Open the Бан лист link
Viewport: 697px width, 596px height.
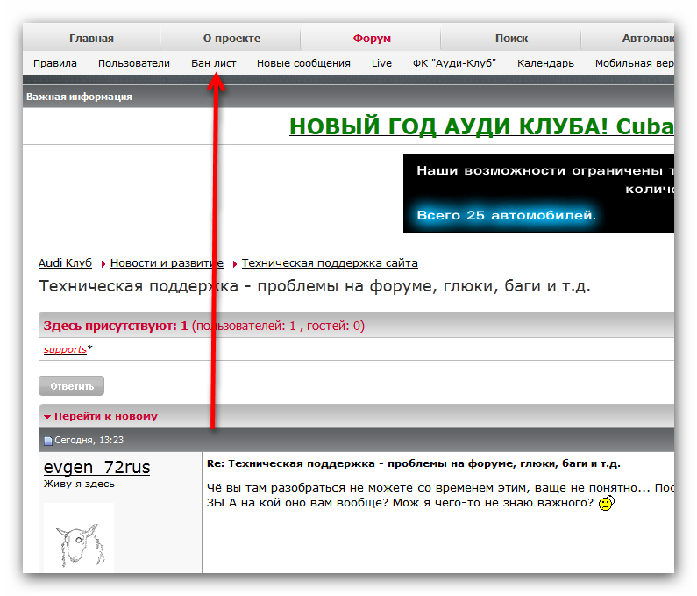click(213, 63)
